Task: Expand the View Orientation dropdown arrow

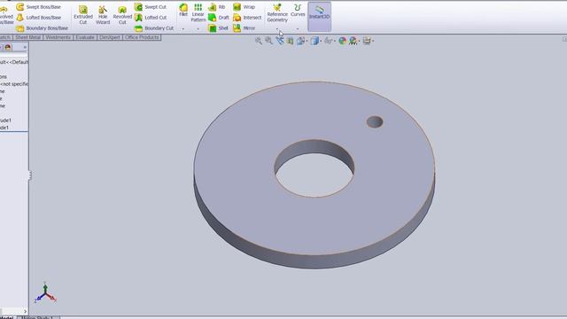Action: (307, 42)
